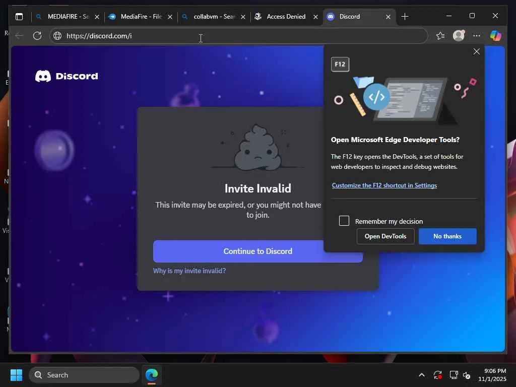View site information globe icon
Screen dimensions: 516x387
tap(57, 36)
